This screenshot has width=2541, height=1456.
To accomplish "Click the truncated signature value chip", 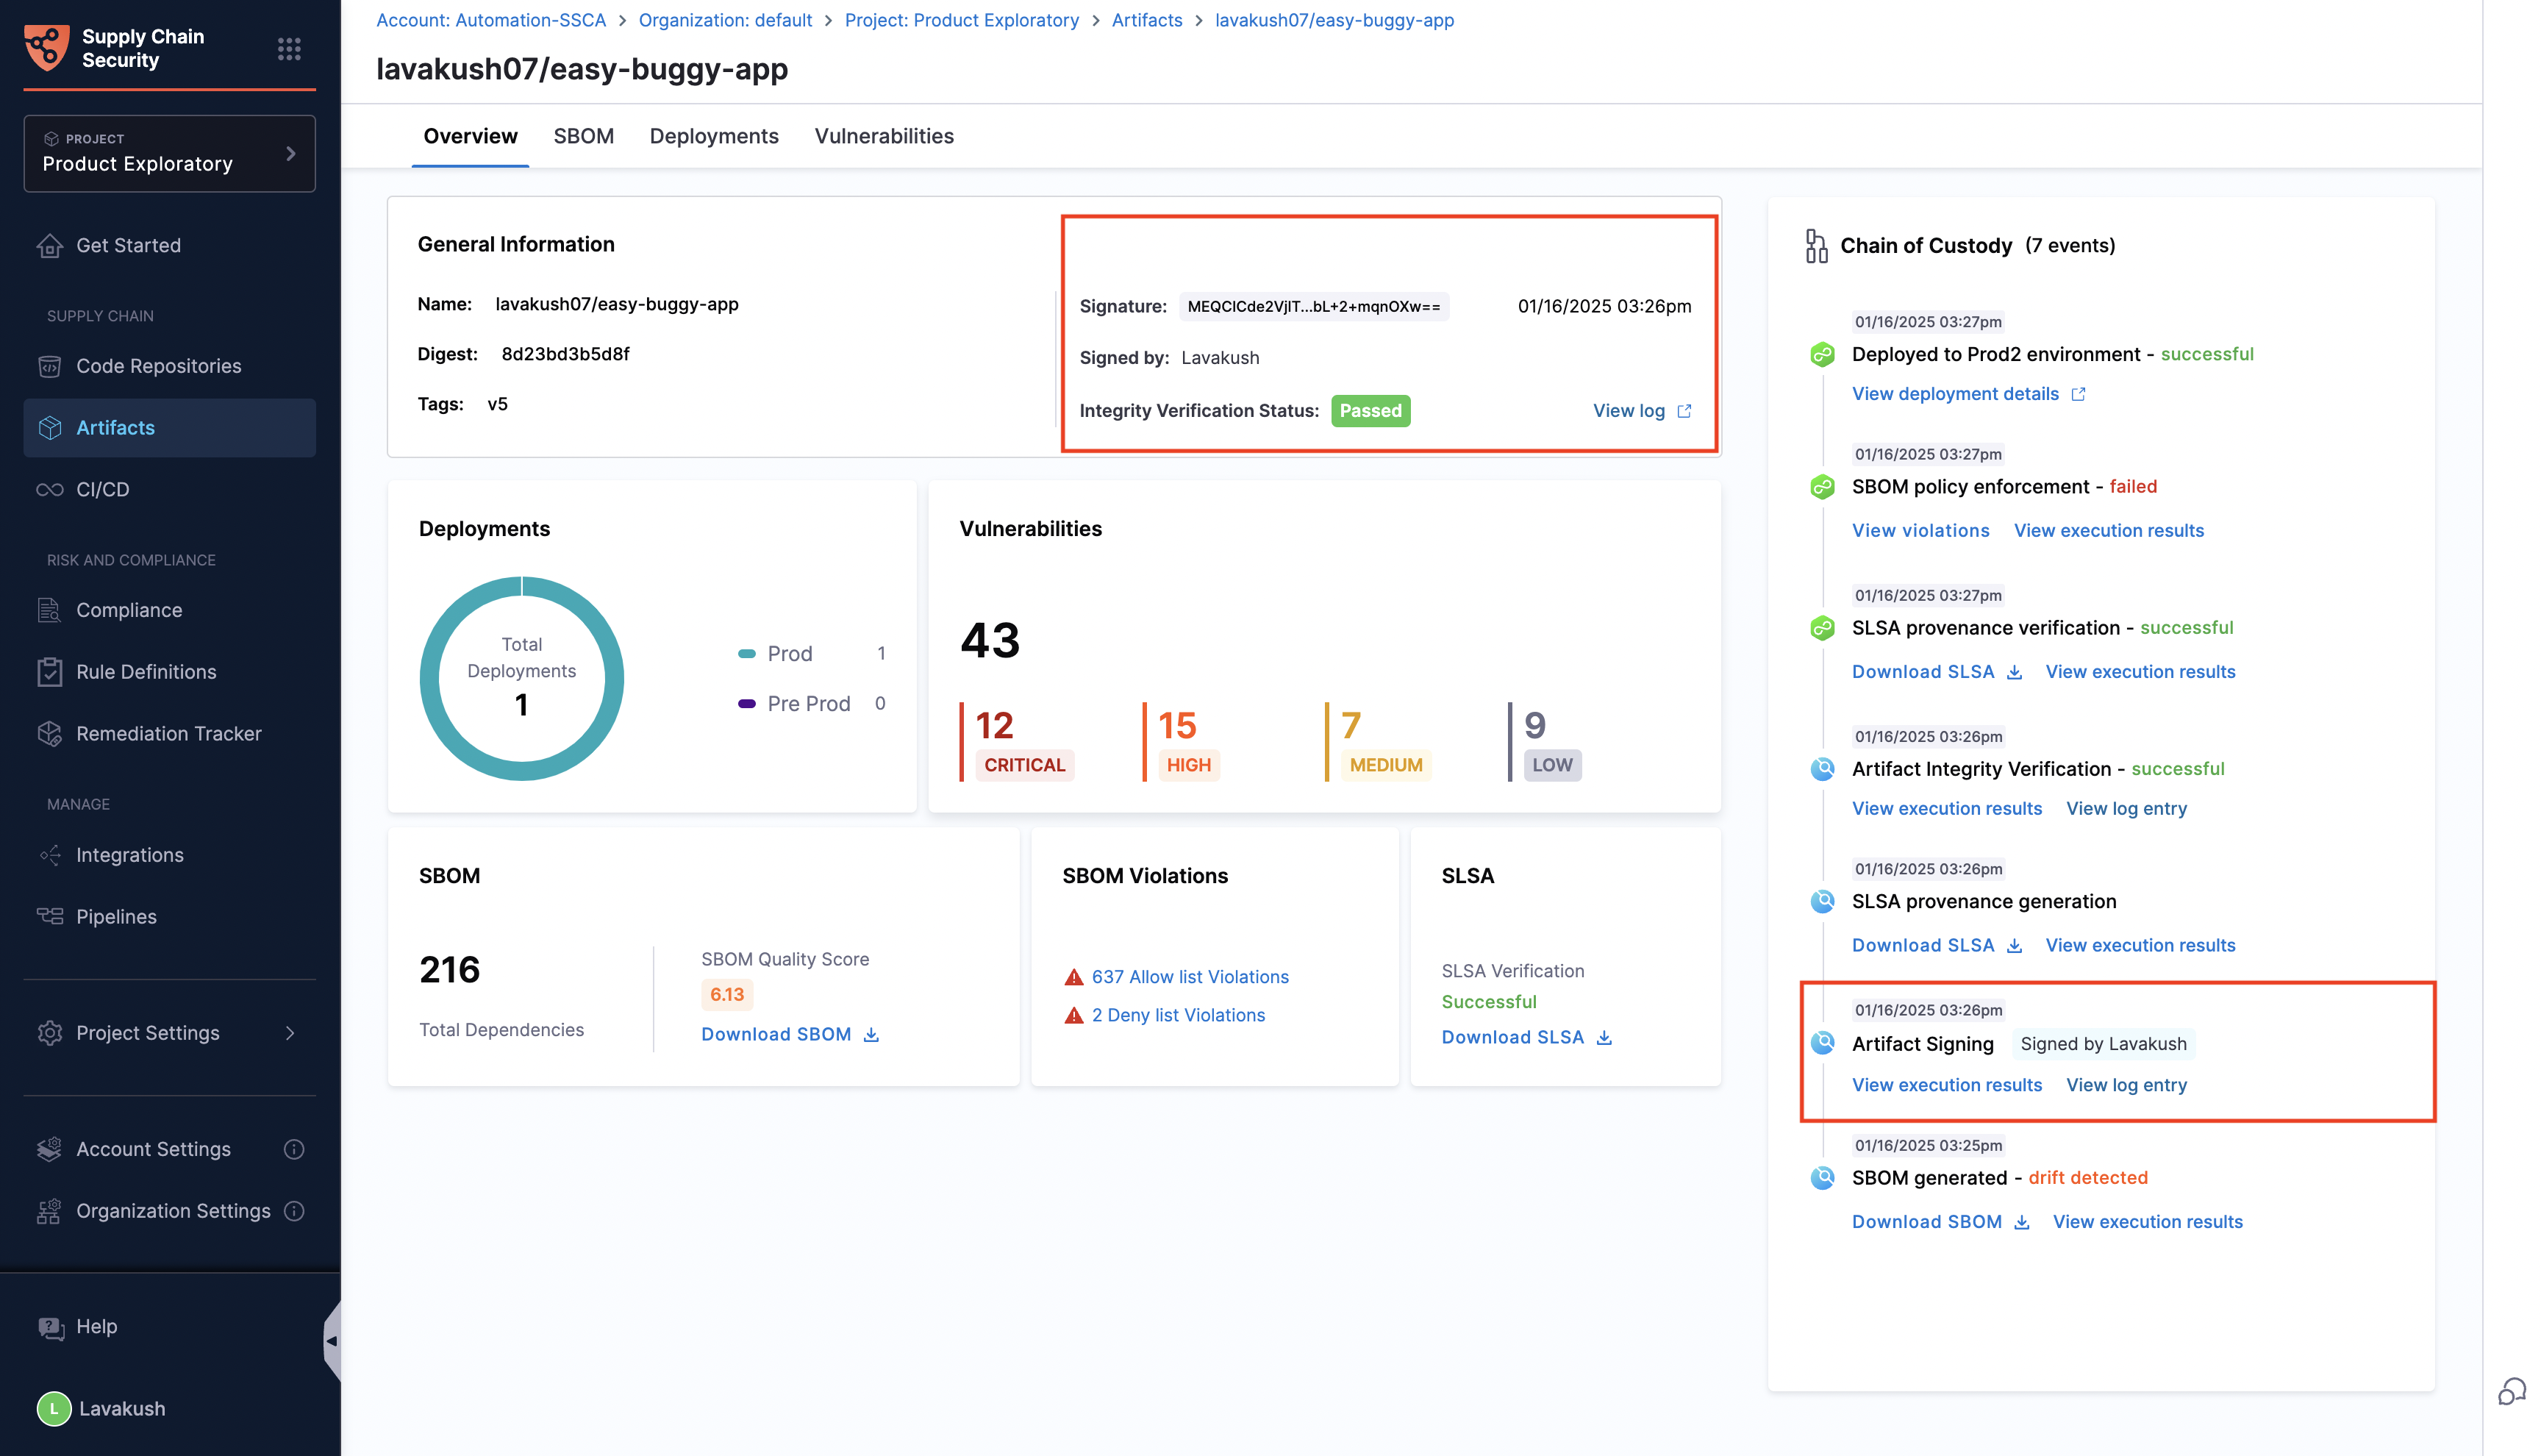I will coord(1313,306).
